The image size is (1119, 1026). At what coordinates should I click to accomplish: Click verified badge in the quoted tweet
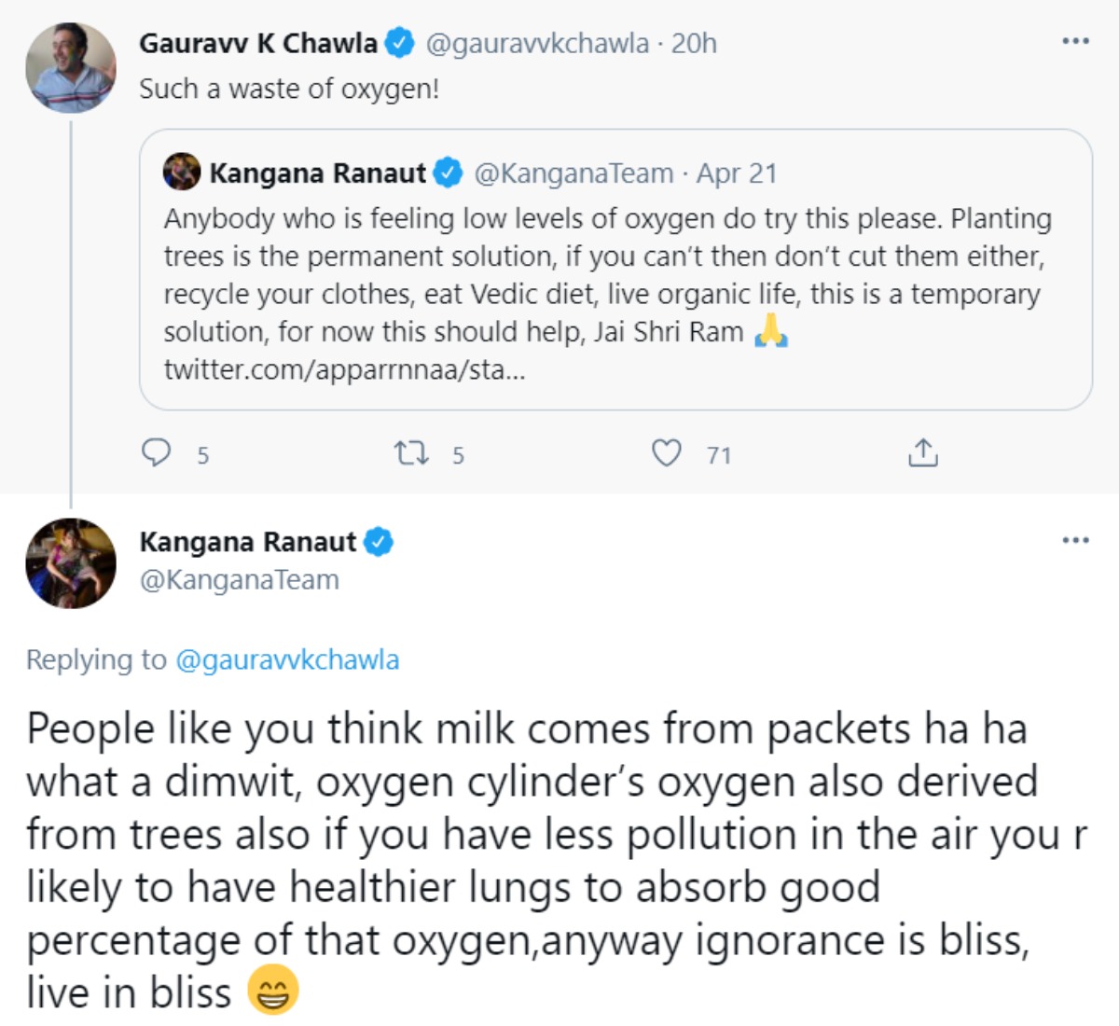[449, 173]
